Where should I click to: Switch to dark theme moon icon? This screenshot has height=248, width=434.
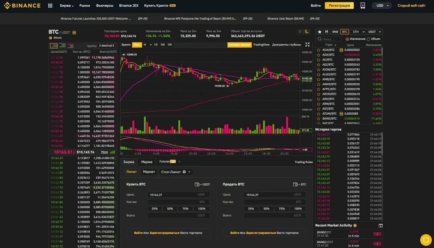click(x=307, y=32)
